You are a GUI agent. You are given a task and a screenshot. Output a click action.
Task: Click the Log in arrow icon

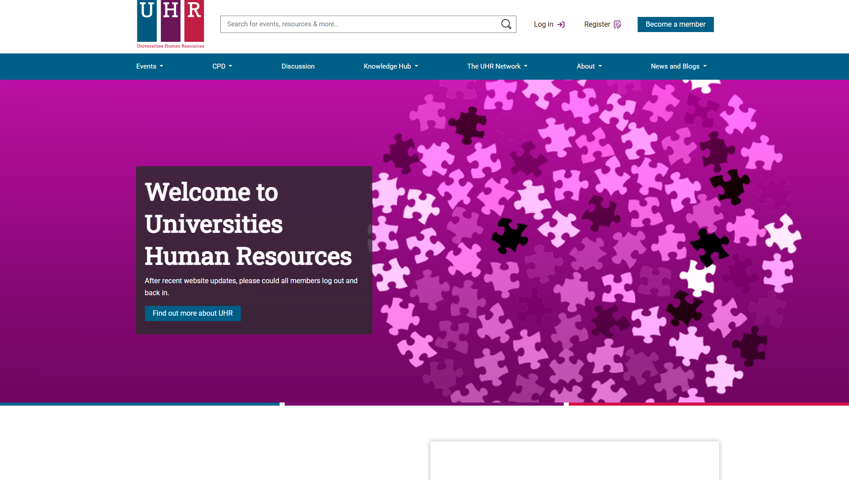tap(561, 24)
